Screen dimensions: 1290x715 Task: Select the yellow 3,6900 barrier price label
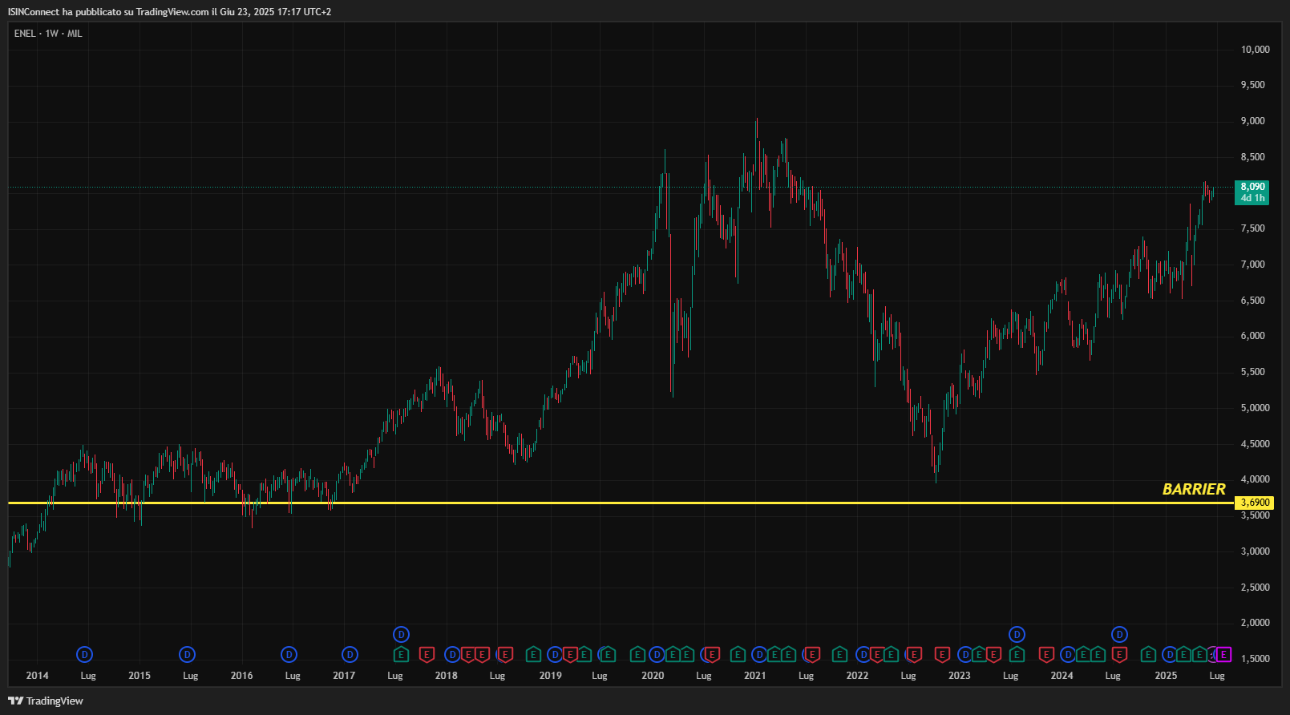(x=1254, y=503)
